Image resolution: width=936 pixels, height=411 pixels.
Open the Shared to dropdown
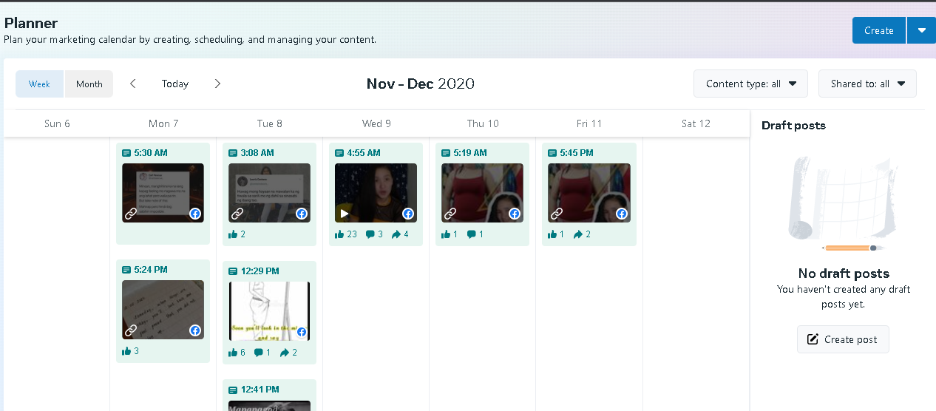tap(867, 84)
